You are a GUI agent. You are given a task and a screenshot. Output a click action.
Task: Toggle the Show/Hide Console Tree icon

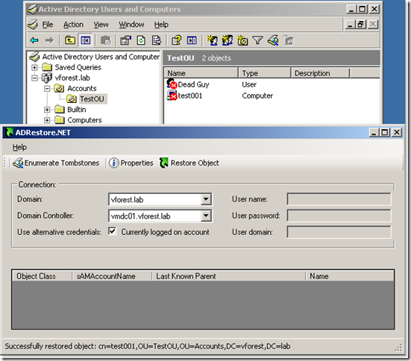[x=86, y=40]
